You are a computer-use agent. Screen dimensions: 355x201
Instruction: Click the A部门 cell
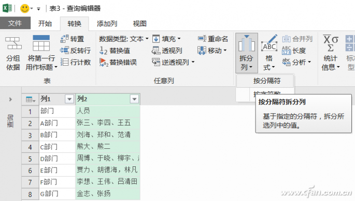tap(57, 123)
